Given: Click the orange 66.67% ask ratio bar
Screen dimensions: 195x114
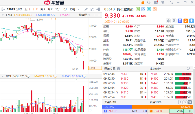Looking at the screenshot, I should [162, 107].
